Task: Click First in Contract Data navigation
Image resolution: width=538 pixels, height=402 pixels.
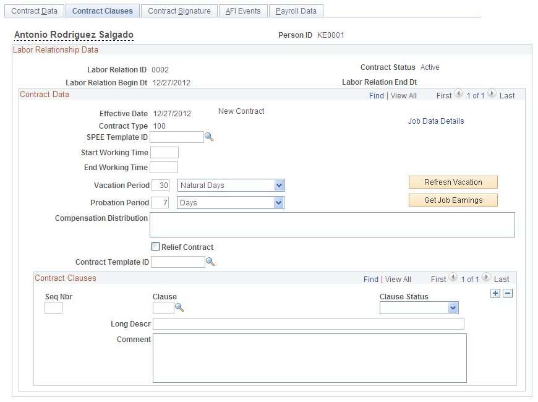Action: tap(444, 96)
